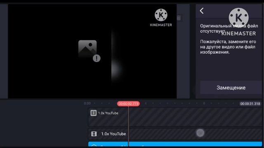Click the warning exclamation badge in preview
264x148 pixels.
click(97, 58)
